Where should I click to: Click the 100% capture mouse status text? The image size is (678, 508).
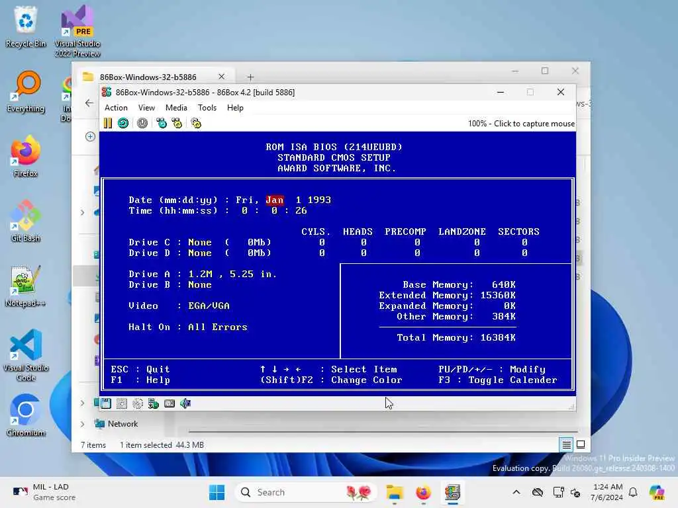point(521,124)
